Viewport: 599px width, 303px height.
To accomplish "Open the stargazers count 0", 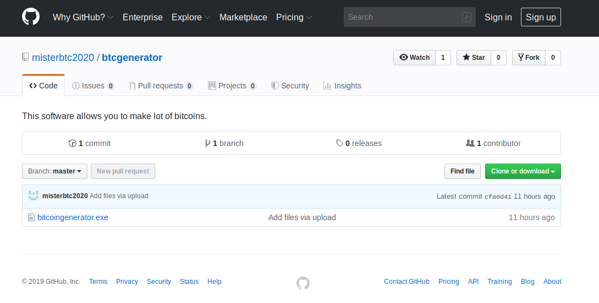I will 498,58.
